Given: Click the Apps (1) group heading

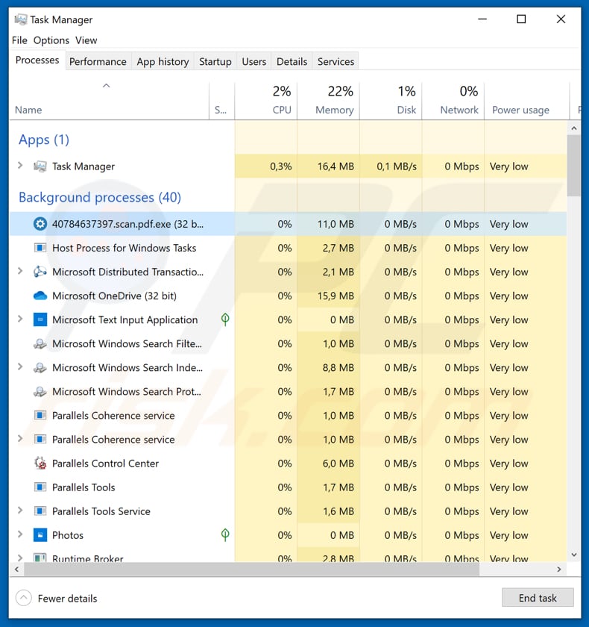Looking at the screenshot, I should click(x=44, y=140).
